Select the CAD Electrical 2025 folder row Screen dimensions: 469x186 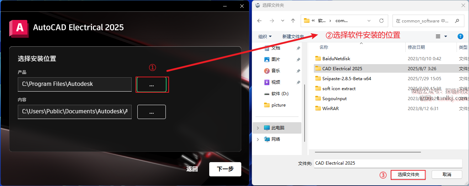coord(391,68)
